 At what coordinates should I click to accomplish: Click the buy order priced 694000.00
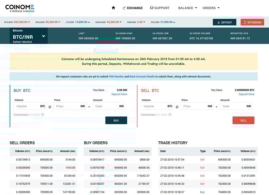click(118, 168)
